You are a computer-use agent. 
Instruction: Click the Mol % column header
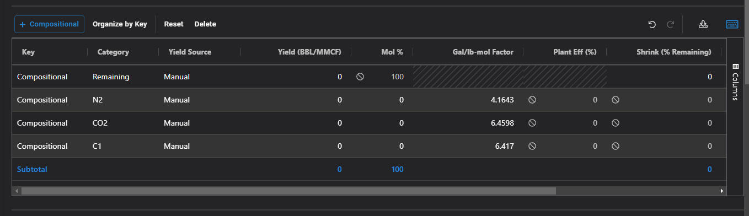click(392, 52)
